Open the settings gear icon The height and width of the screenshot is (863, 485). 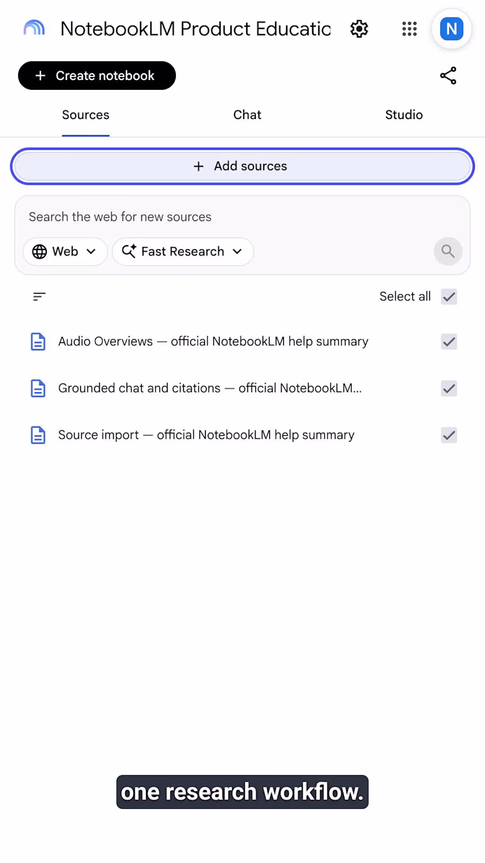tap(360, 29)
